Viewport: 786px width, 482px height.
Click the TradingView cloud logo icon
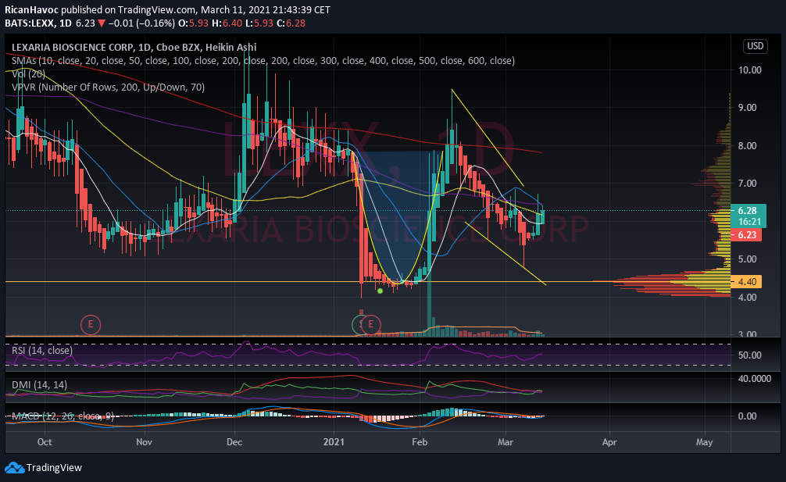(x=14, y=467)
